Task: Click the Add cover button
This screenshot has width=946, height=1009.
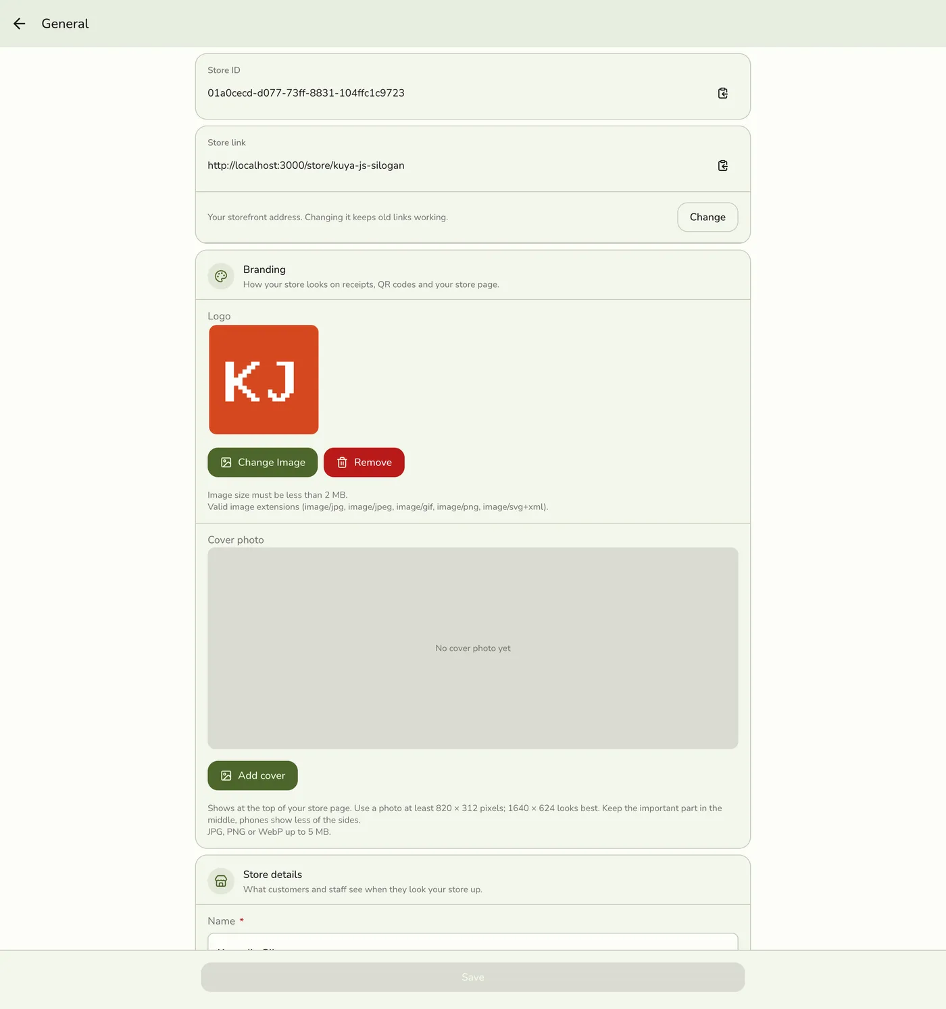Action: tap(253, 775)
